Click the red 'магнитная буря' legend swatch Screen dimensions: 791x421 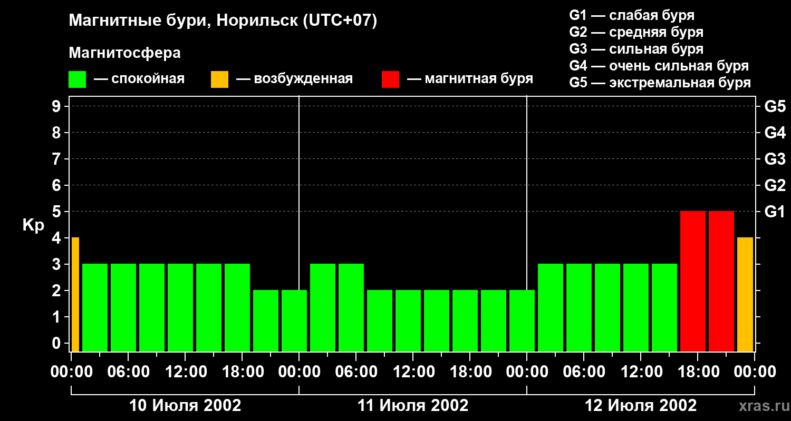pos(390,79)
